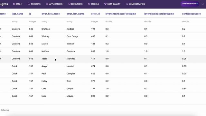This screenshot has height=116, width=206.
Task: Click the notification icon beside DataPreparation
Action: pyautogui.click(x=203, y=4)
